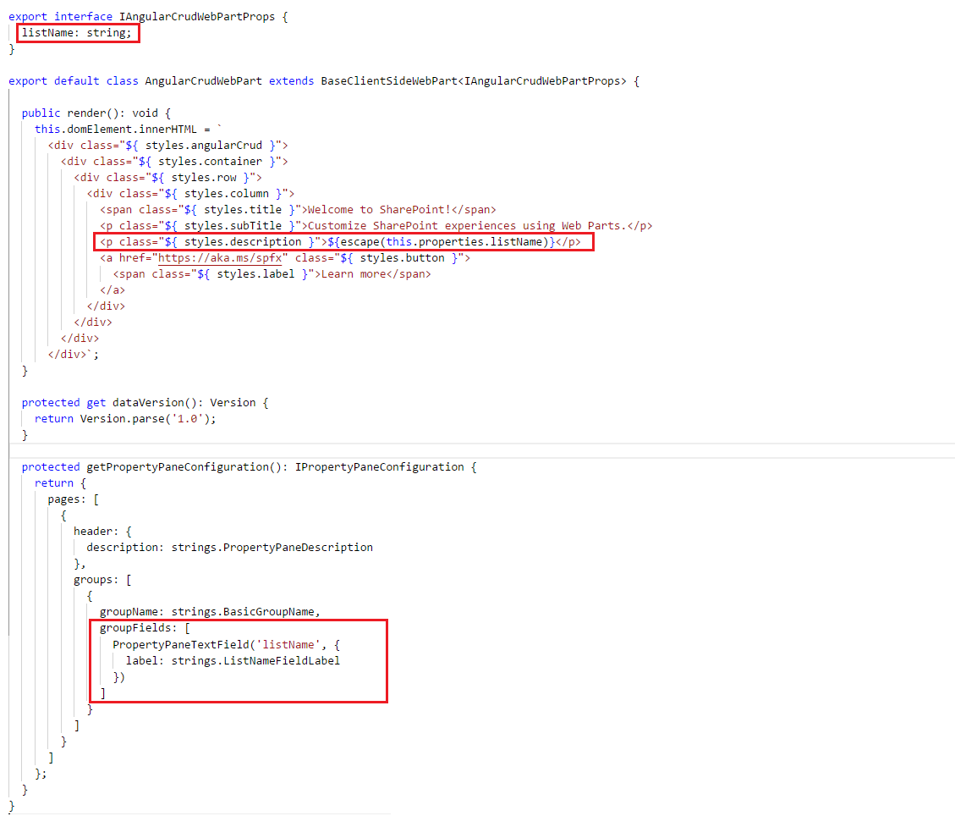The width and height of the screenshot is (955, 838).
Task: Click strings.ListNameFieldLabel in the label line
Action: coord(255,660)
